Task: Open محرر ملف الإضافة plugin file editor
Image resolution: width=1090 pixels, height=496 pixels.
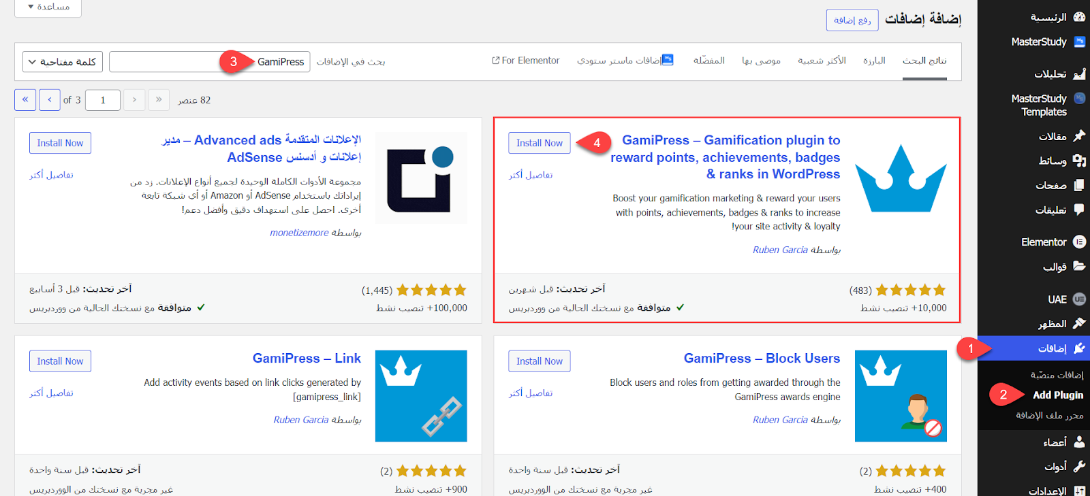Action: point(1049,415)
